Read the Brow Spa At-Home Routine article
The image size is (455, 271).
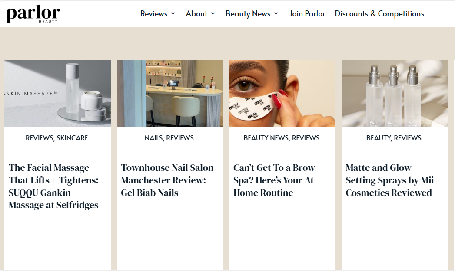275,180
